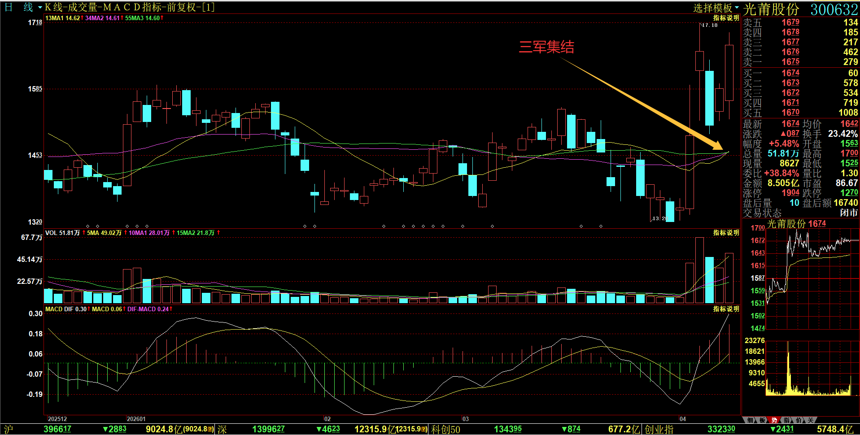Open 指标说明 for the main K-line chart
The width and height of the screenshot is (860, 435).
coord(726,18)
